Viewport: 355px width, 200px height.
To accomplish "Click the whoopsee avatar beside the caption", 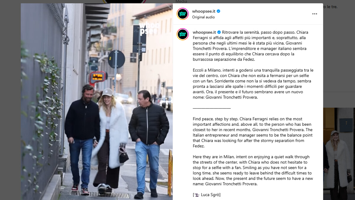I will click(x=183, y=34).
